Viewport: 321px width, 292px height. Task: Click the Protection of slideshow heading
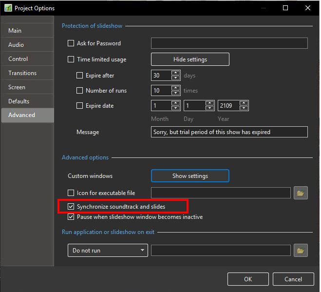[x=92, y=26]
